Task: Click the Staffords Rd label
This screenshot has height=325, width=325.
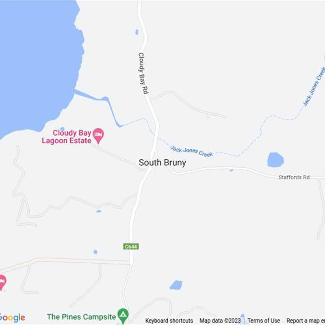Action: [x=294, y=177]
